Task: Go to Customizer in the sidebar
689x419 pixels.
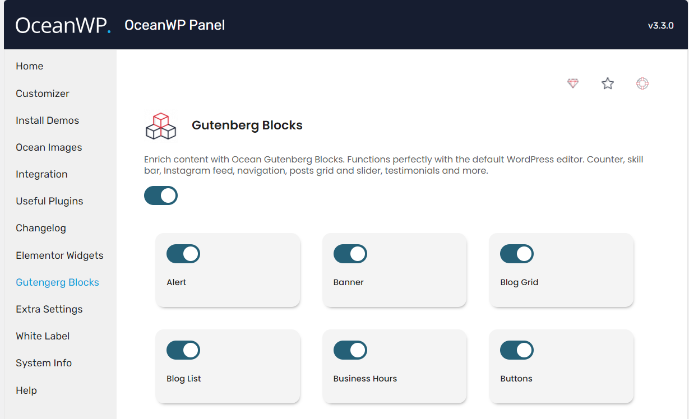Action: pos(43,94)
